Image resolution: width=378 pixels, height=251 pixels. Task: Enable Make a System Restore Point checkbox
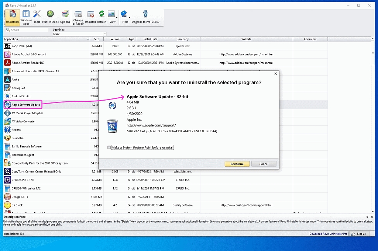(109, 147)
